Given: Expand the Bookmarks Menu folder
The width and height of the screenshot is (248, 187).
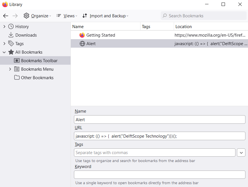Looking at the screenshot, I should pyautogui.click(x=10, y=69).
